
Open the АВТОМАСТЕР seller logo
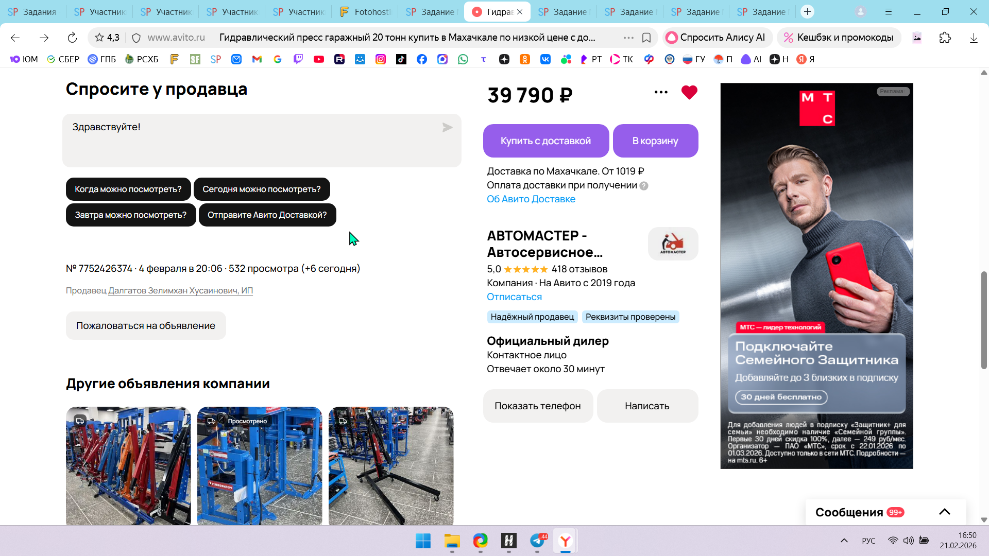[673, 244]
